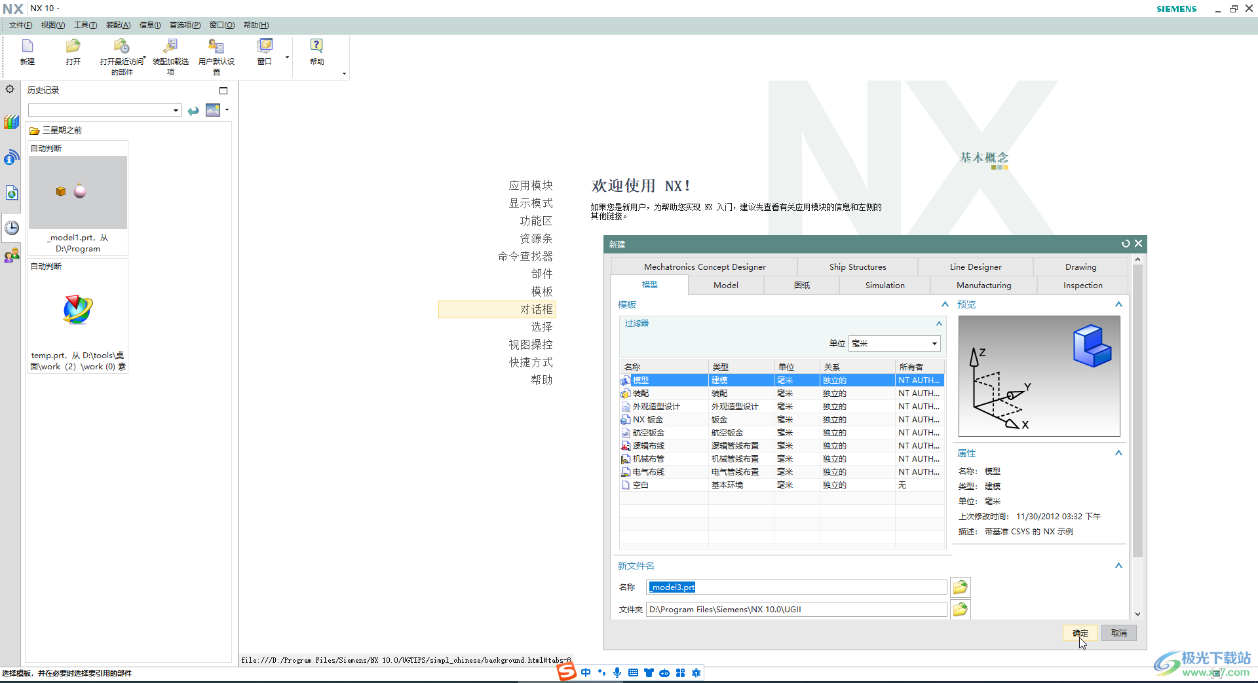
Task: Switch to the Simulation tab
Action: click(885, 285)
